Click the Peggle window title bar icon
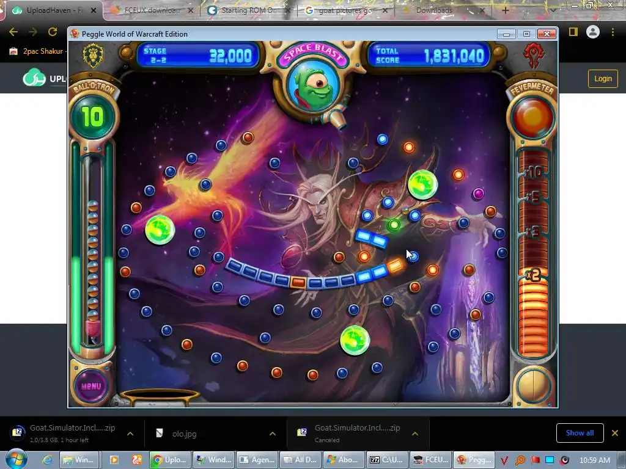Screen dimensions: 626x469 [x=75, y=34]
